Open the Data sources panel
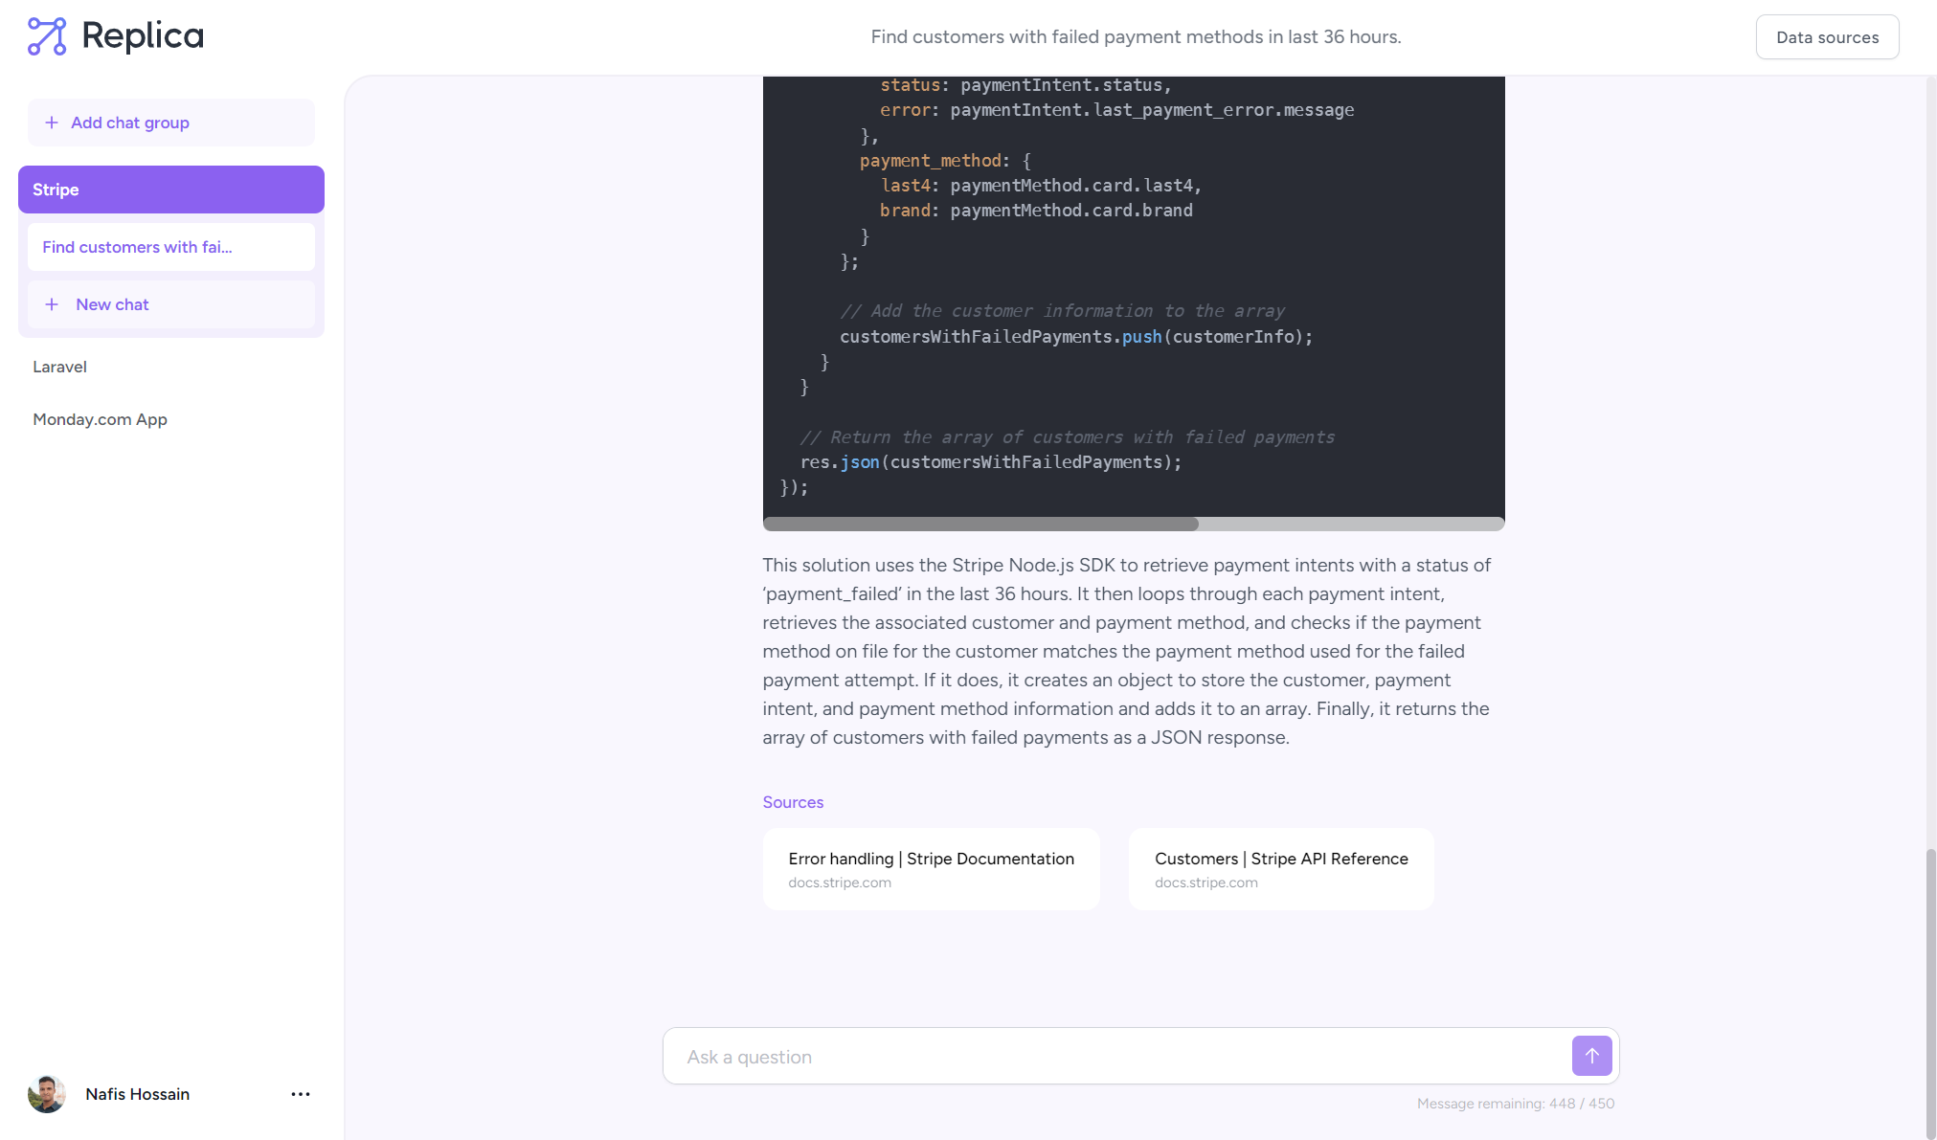 1827,37
